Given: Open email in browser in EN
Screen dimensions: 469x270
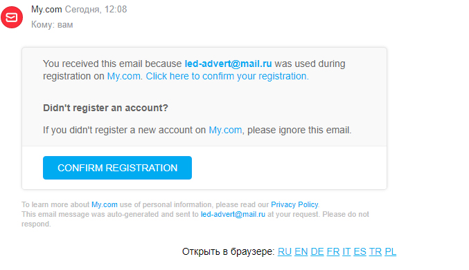Looking at the screenshot, I should pyautogui.click(x=301, y=252).
